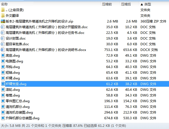Click the highlighted 杆臂支座.dwg name

pyautogui.click(x=16, y=84)
